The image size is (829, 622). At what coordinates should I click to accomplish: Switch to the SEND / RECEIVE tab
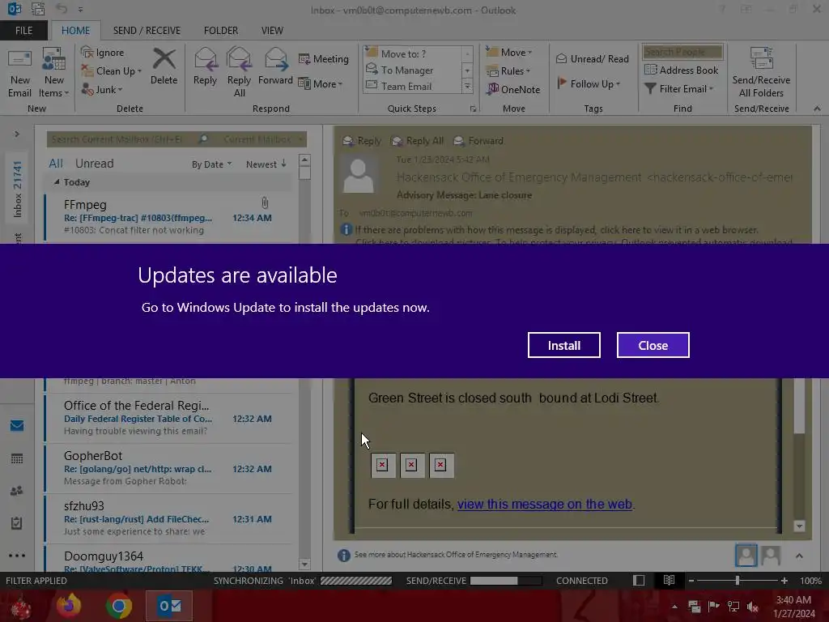(x=147, y=30)
